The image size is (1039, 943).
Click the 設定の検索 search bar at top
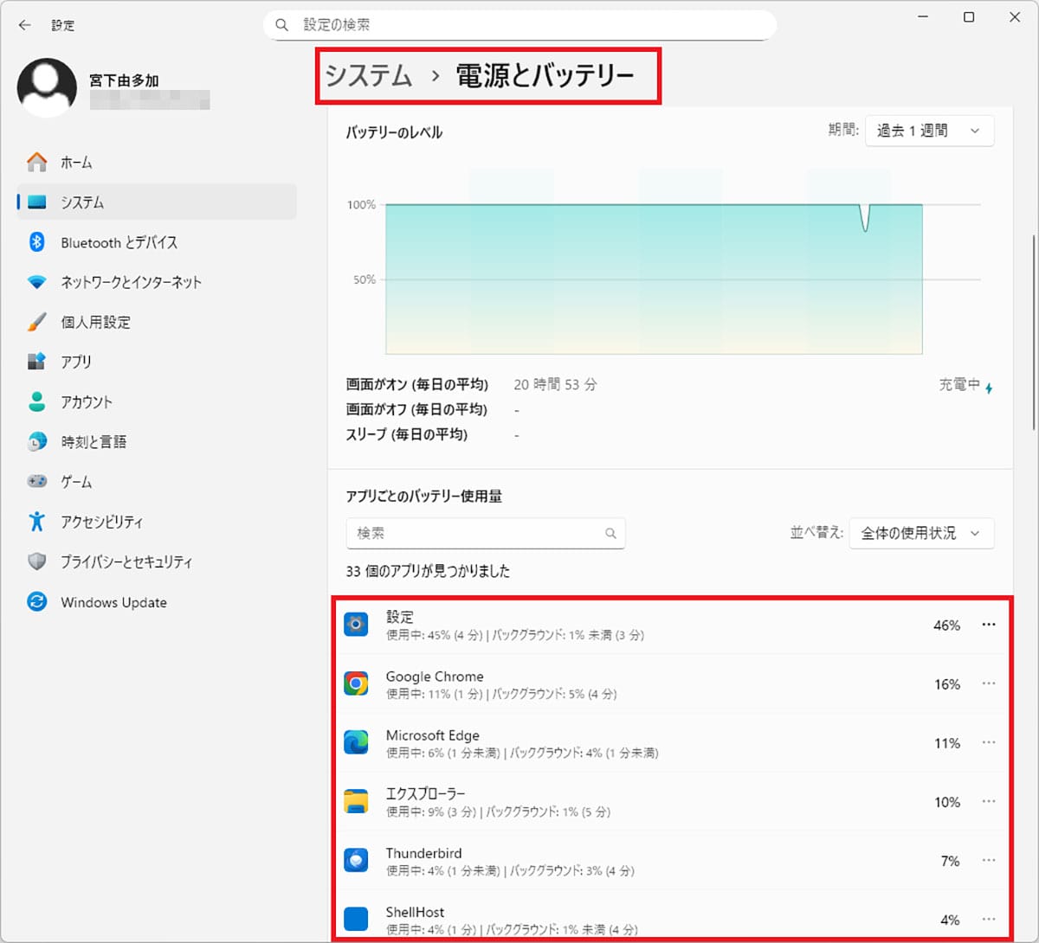[x=519, y=25]
